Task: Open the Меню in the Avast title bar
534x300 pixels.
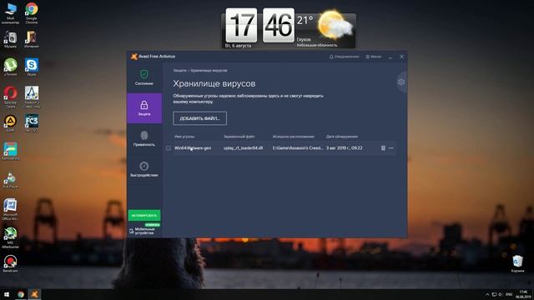Action: [x=374, y=57]
